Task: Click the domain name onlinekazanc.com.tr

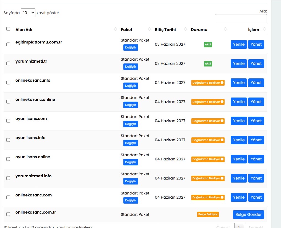Action: click(x=36, y=212)
